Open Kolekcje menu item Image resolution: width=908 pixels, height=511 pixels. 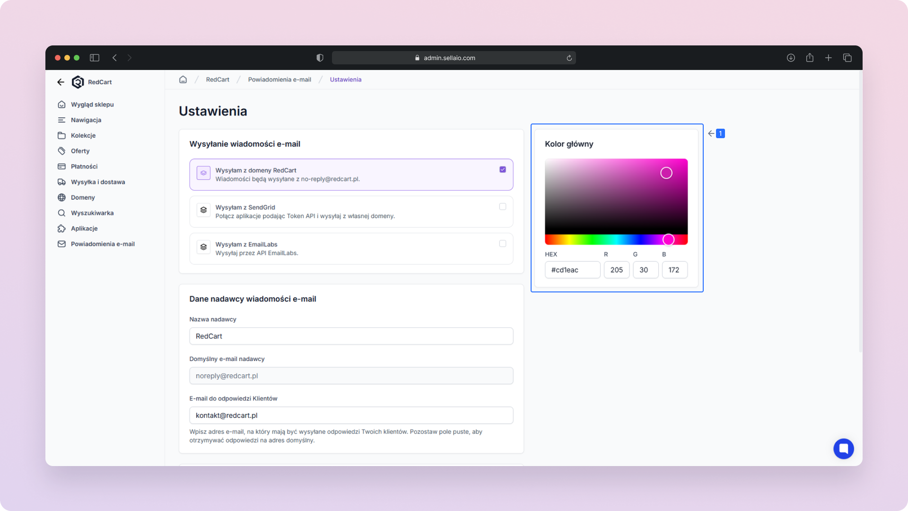83,136
